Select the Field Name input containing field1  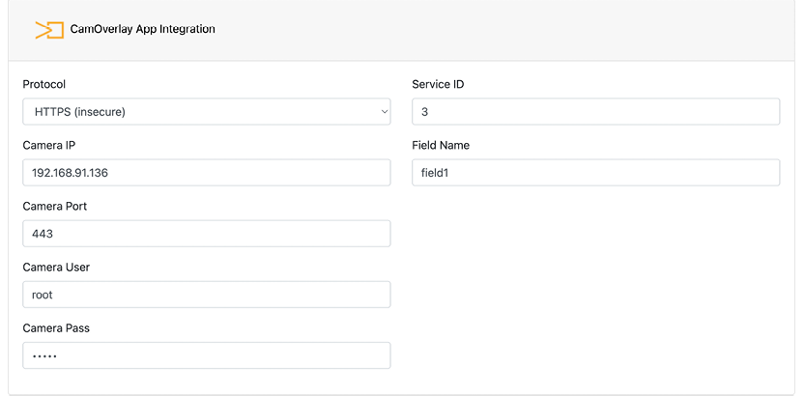coord(595,172)
